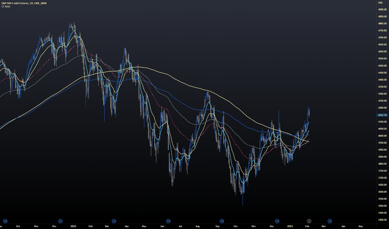Click the contract-roll marker beside the Jun label
The image size is (389, 229).
pos(168,221)
